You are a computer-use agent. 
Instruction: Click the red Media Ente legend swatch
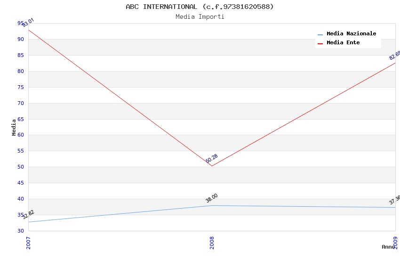[x=320, y=43]
